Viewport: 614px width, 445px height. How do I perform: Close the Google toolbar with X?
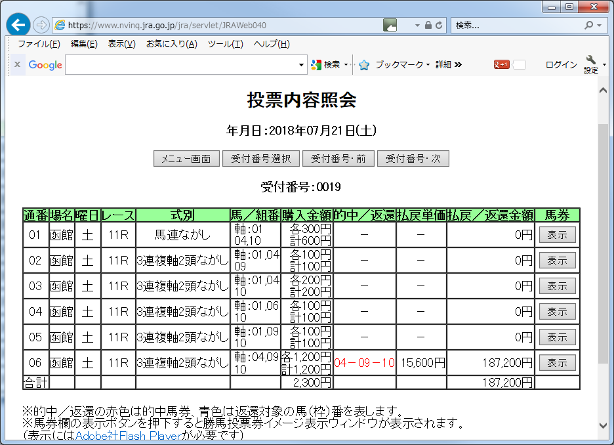tap(17, 64)
